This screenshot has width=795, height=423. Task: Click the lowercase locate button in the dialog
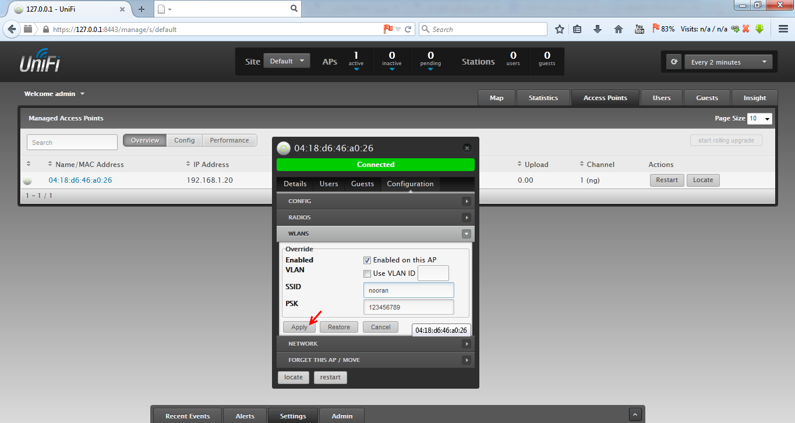click(294, 378)
